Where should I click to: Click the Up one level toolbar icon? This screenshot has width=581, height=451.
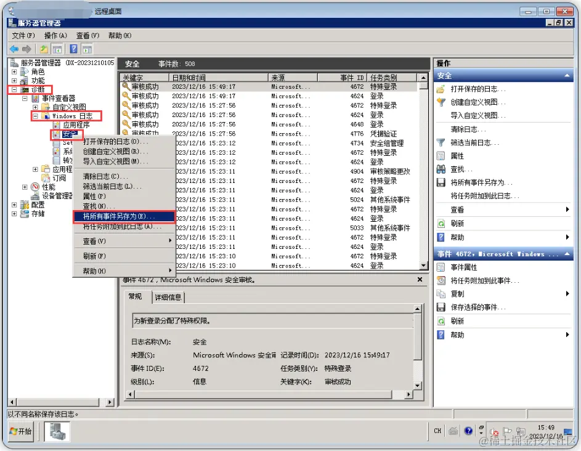click(44, 49)
